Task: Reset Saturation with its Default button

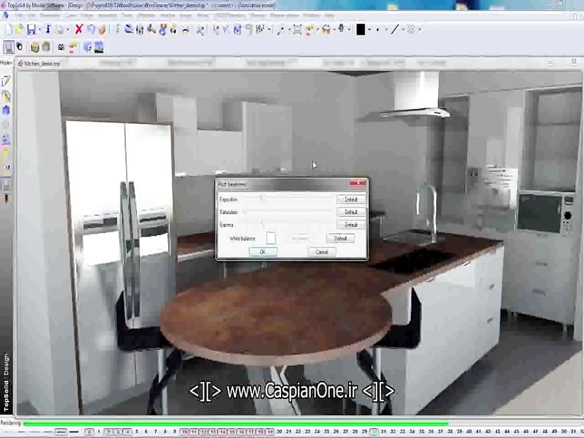Action: tap(351, 212)
